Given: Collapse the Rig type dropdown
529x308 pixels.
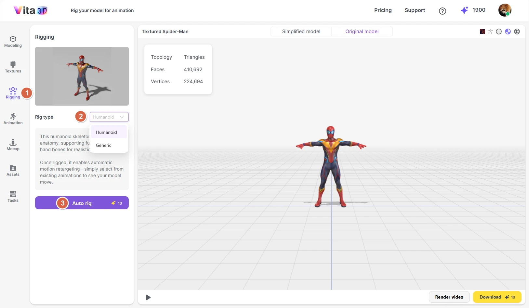Looking at the screenshot, I should coord(109,117).
